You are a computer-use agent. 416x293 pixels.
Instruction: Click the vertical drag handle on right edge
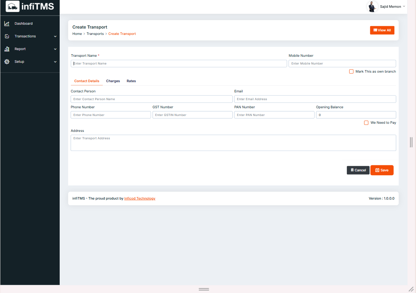point(411,142)
